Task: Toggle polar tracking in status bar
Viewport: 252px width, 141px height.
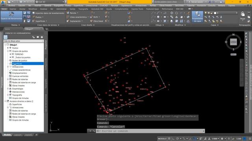Action: (x=177, y=139)
